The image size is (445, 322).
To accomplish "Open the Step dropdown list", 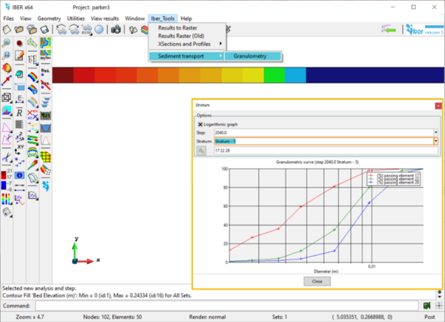I will 436,132.
